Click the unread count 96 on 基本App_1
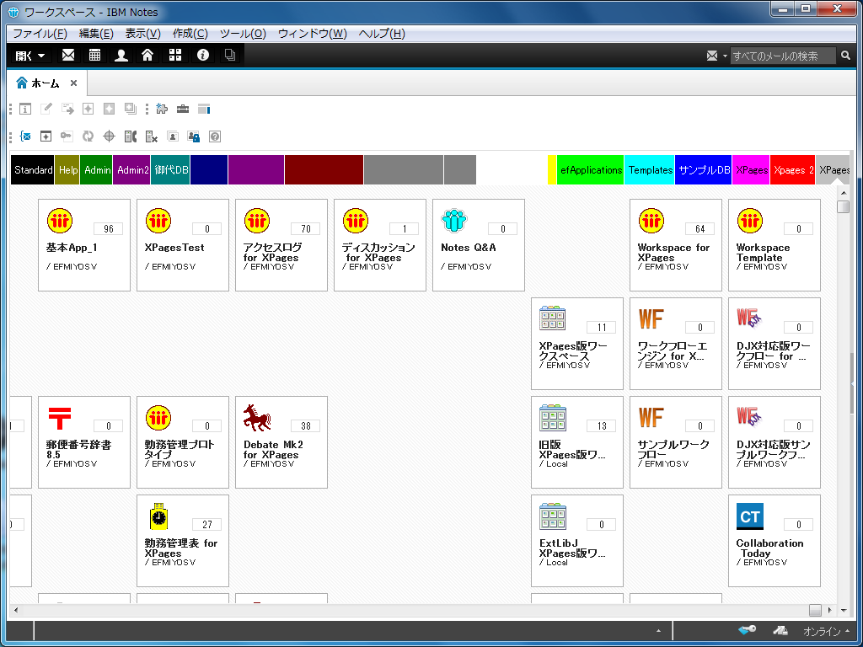863x647 pixels. 109,229
